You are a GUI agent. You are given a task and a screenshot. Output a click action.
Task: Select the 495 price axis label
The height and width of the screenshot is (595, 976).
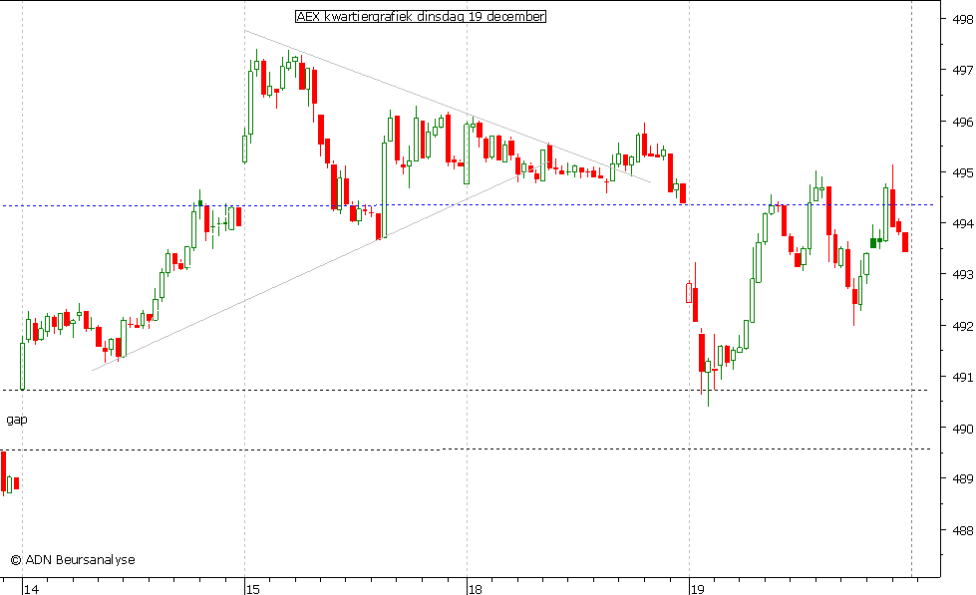962,172
